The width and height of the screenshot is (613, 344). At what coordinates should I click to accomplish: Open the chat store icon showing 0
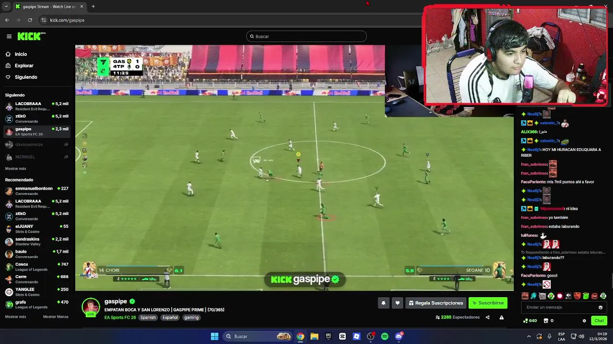[x=549, y=321]
